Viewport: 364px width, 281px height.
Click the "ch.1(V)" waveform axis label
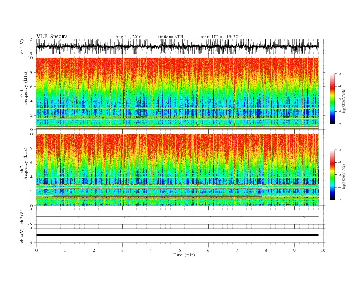click(x=22, y=47)
